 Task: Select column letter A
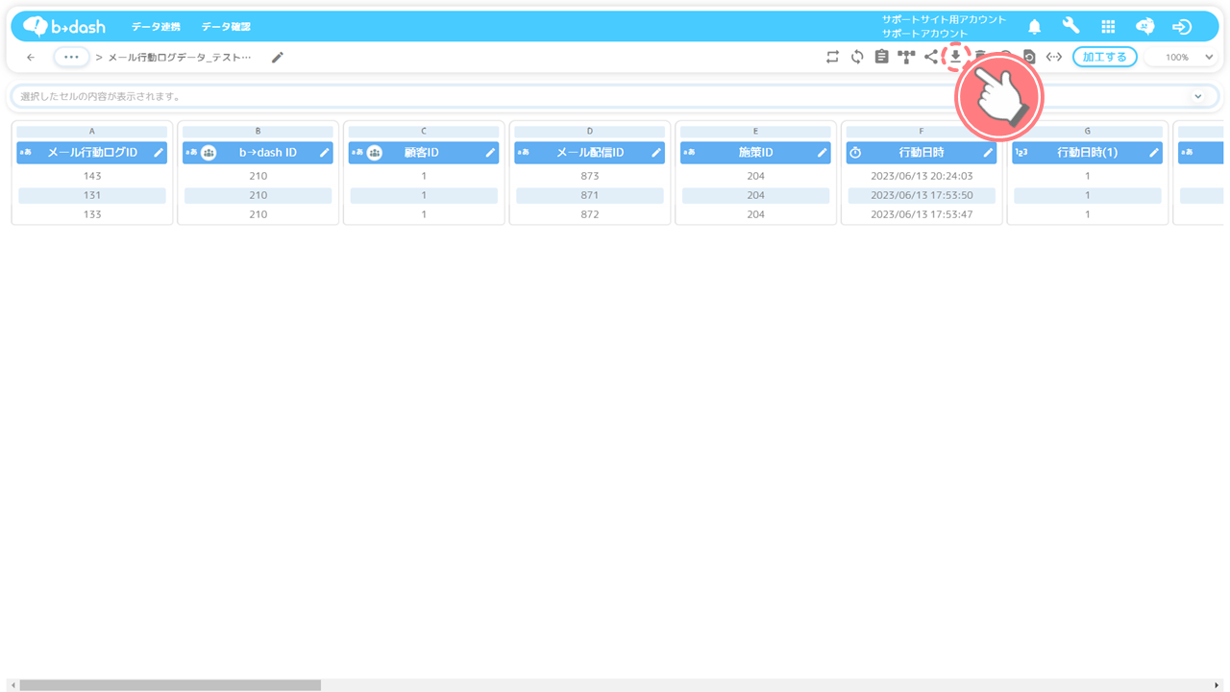click(92, 131)
